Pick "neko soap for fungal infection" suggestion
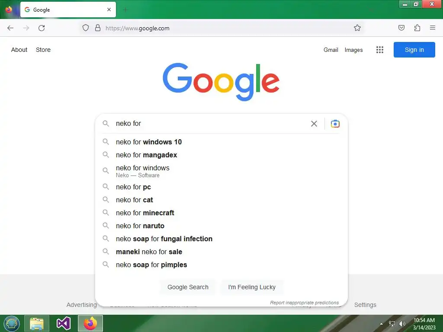 coord(221,239)
